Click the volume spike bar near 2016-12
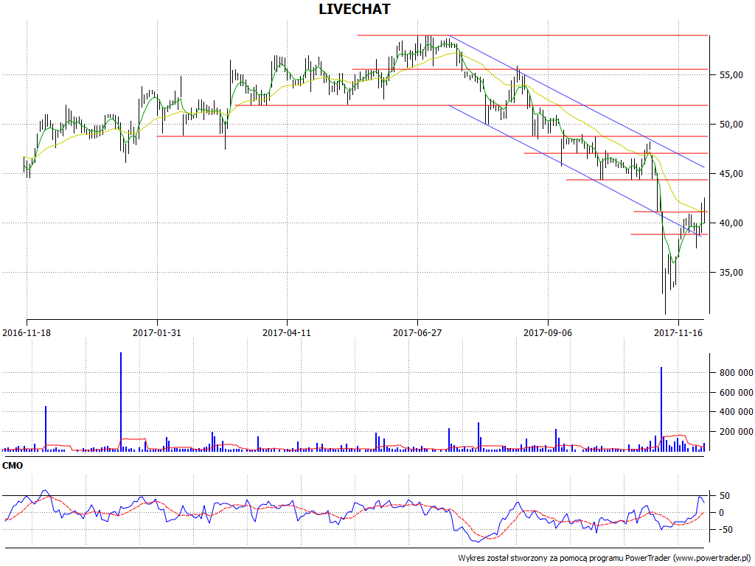 [x=46, y=429]
